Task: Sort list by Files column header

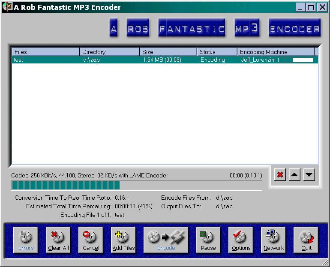Action: point(45,52)
